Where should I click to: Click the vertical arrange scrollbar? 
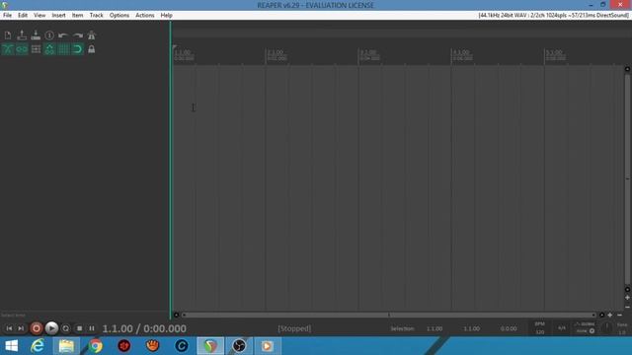tap(628, 179)
